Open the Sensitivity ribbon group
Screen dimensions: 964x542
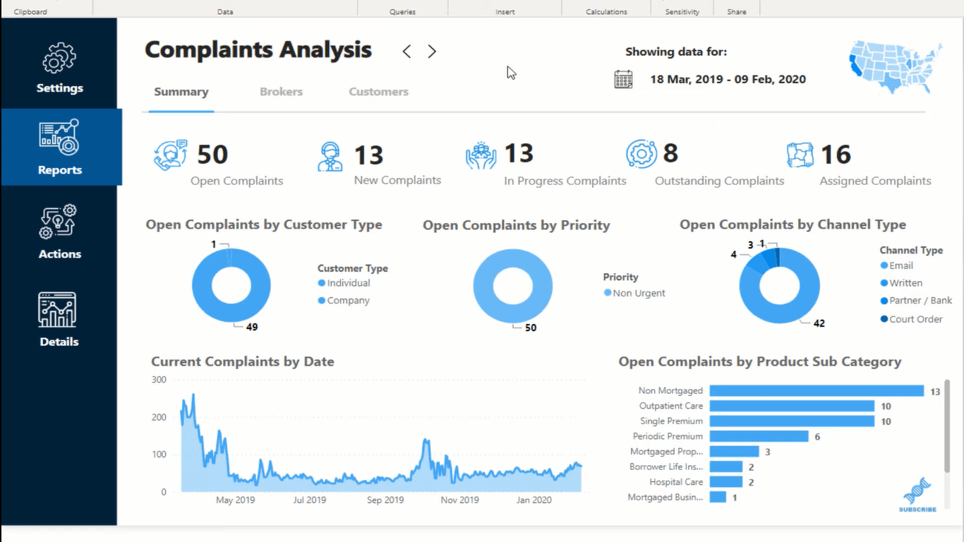pos(682,11)
